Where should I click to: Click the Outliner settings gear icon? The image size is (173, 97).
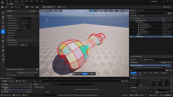click(x=171, y=13)
